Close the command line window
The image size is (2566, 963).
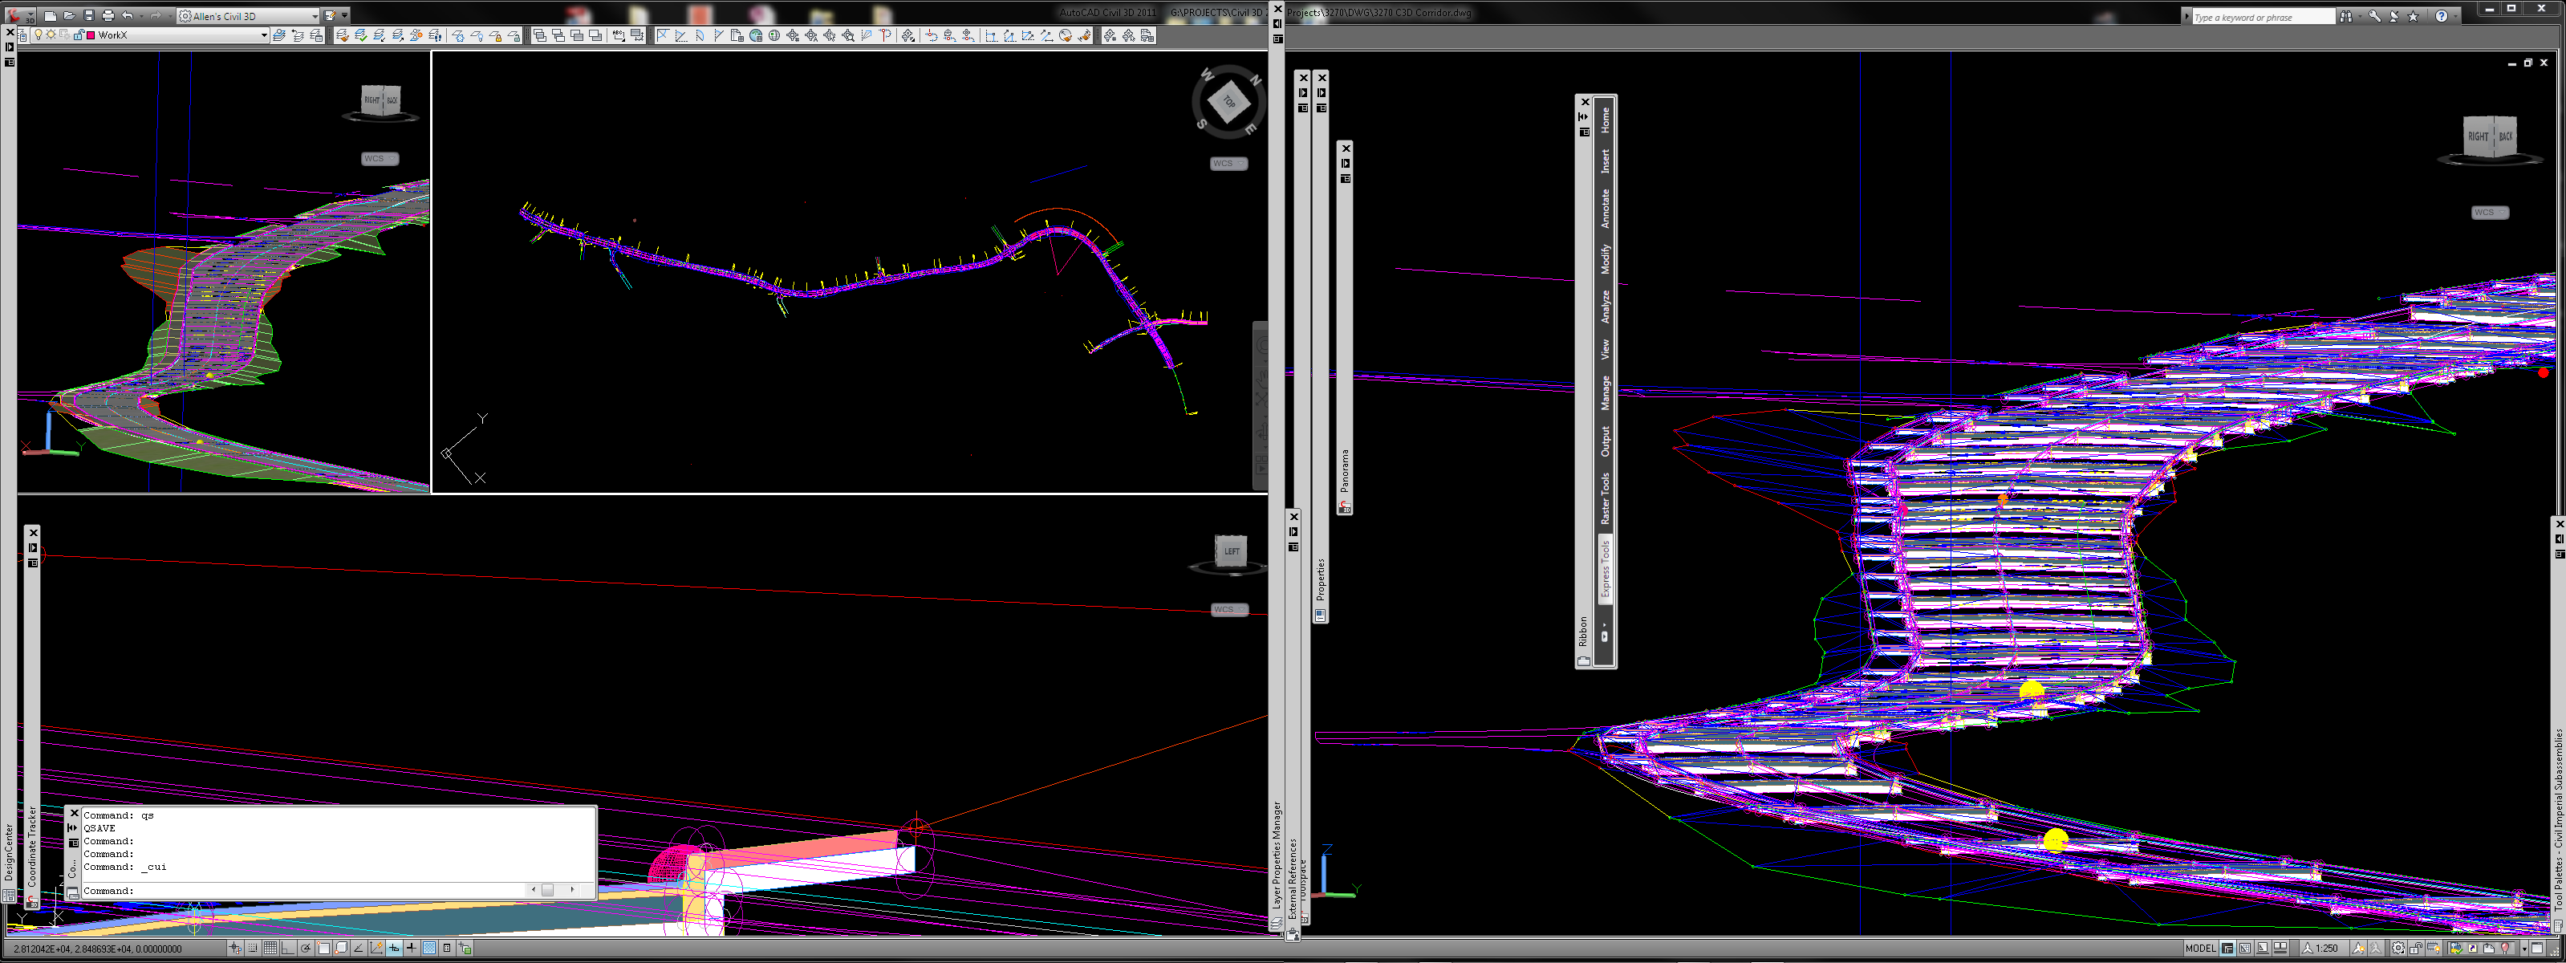74,814
